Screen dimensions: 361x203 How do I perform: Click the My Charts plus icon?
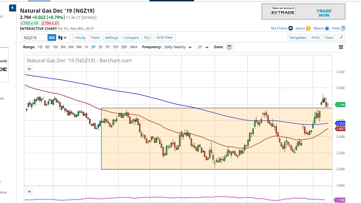point(290,28)
